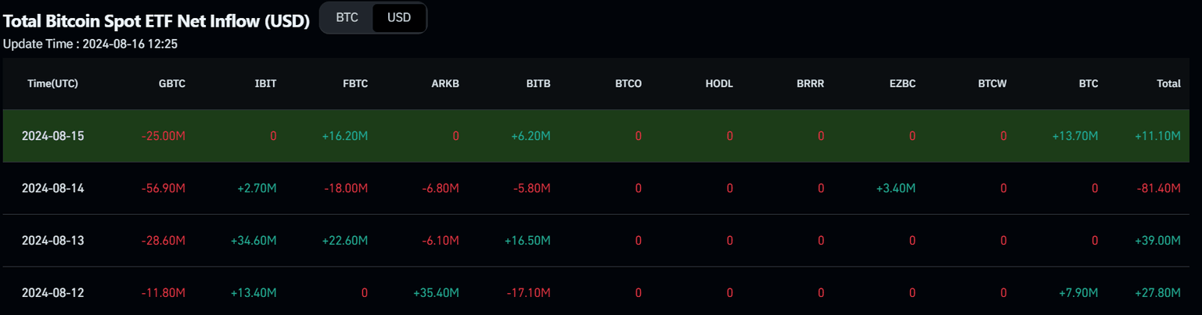The height and width of the screenshot is (315, 1202).
Task: Switch the inflow unit toggle to BTC
Action: coord(347,17)
